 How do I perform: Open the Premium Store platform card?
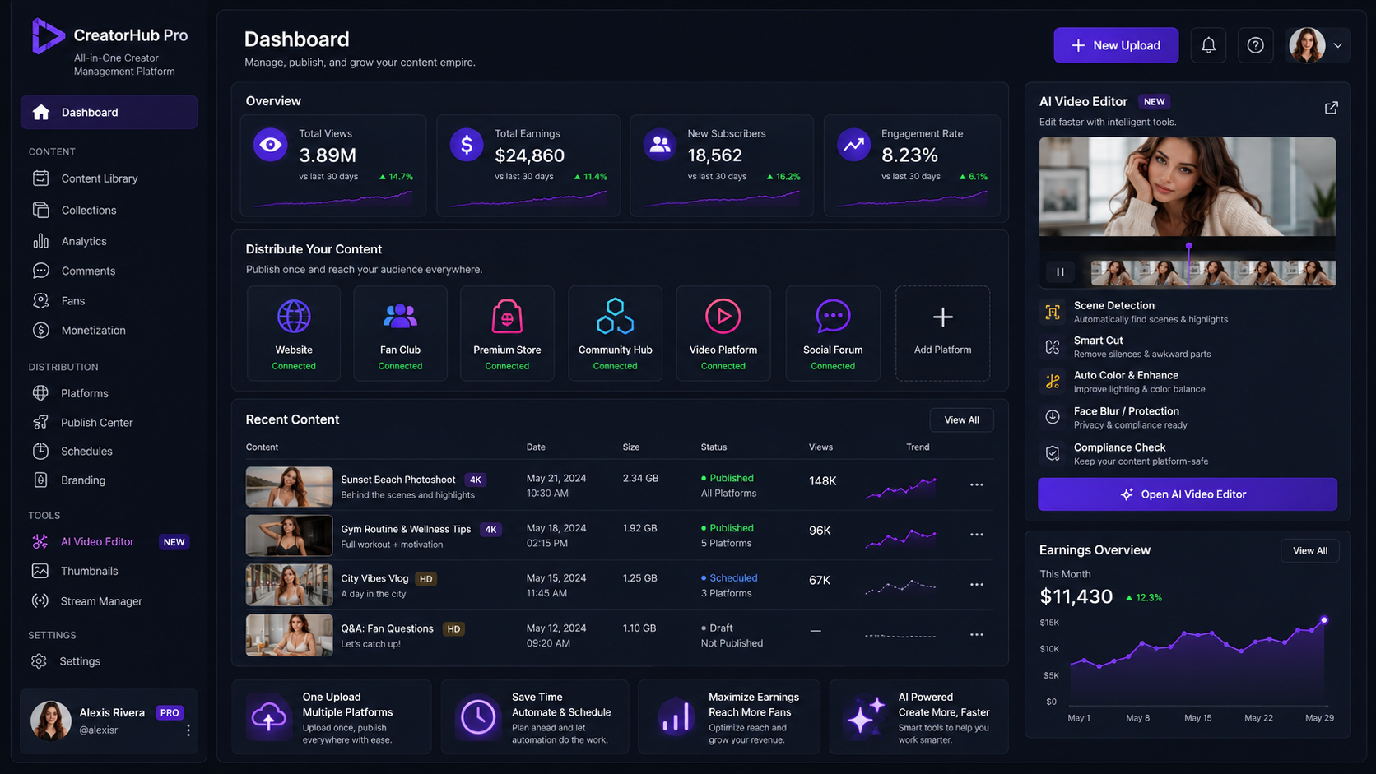(x=507, y=333)
